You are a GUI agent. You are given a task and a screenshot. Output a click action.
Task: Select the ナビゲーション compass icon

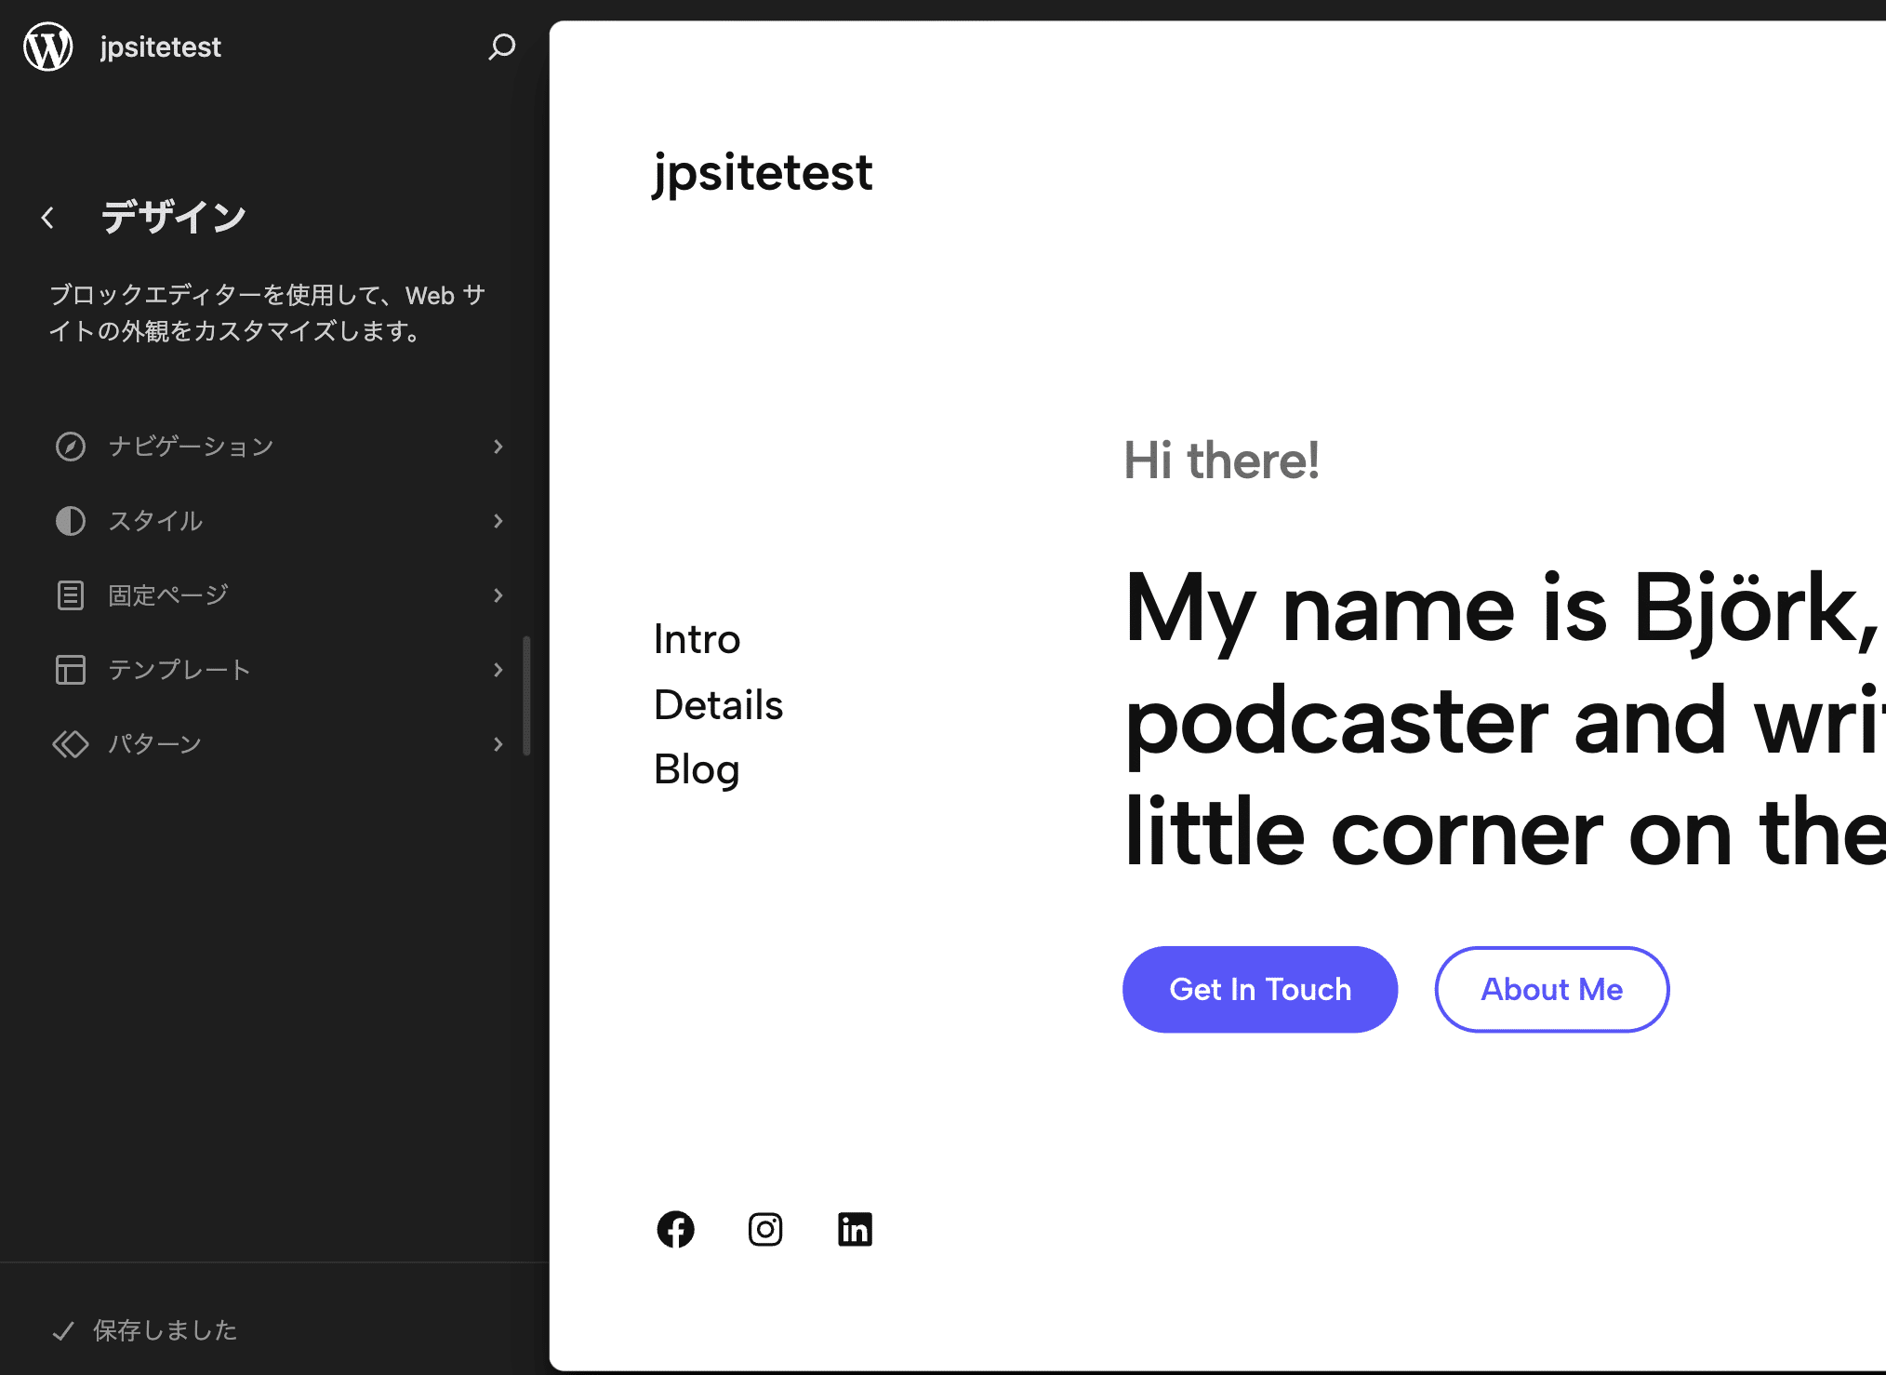tap(71, 447)
